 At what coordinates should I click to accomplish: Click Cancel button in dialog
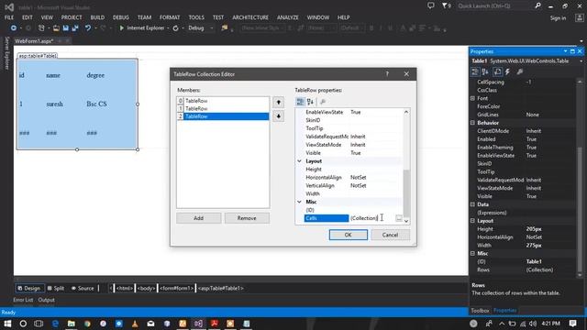[390, 235]
